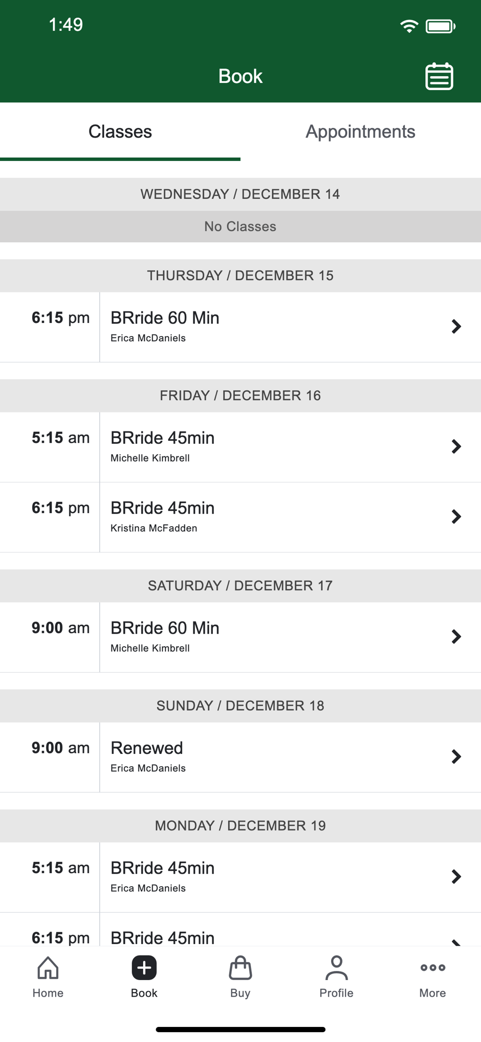
Task: Tap the Home house icon
Action: (48, 968)
